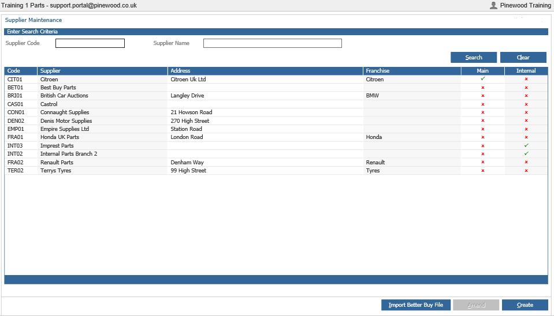Click the Main cross for Renault Parts
The image size is (554, 316).
click(482, 162)
